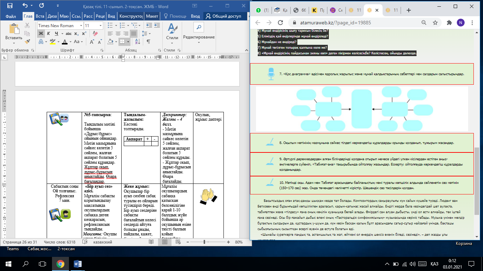Save the document with the floppy disk icon
The width and height of the screenshot is (483, 271).
[x=10, y=6]
